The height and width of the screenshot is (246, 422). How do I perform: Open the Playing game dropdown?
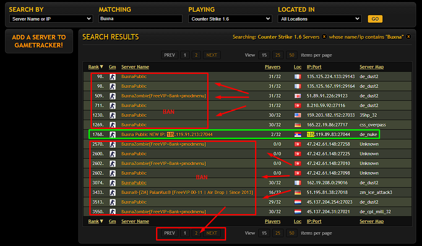[x=230, y=19]
